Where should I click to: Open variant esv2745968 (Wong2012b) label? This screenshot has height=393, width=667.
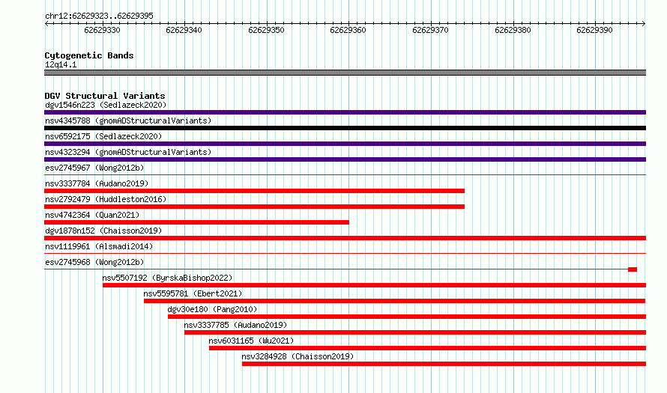click(x=94, y=262)
